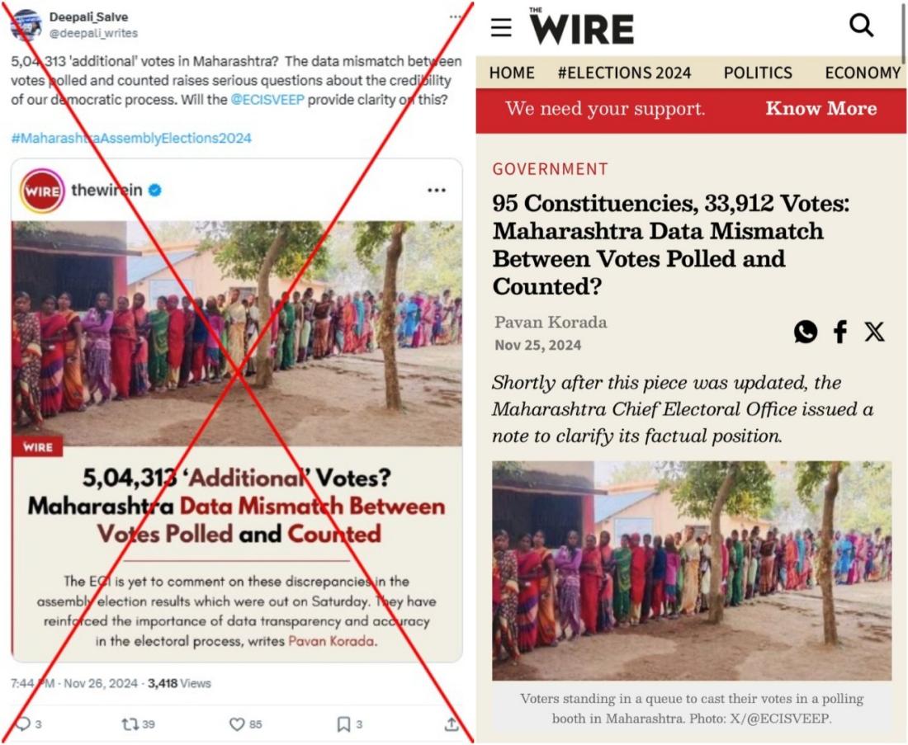
Task: Click the article's voters queue photo
Action: (692, 570)
